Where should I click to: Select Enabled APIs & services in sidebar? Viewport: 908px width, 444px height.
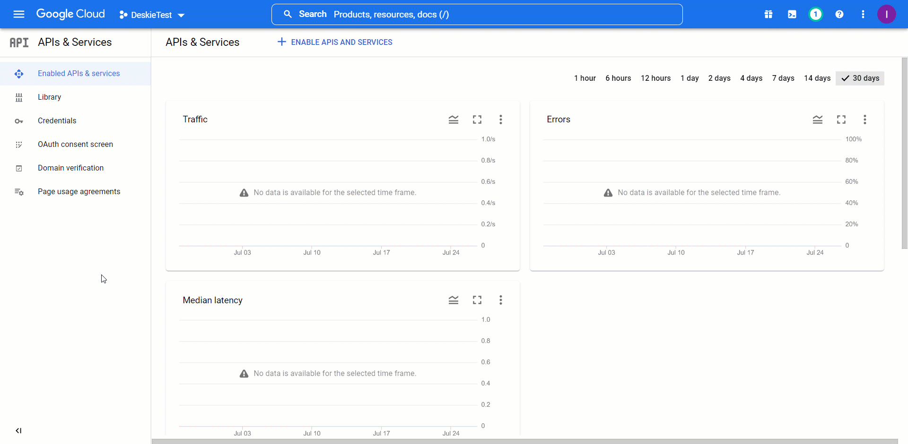click(76, 74)
